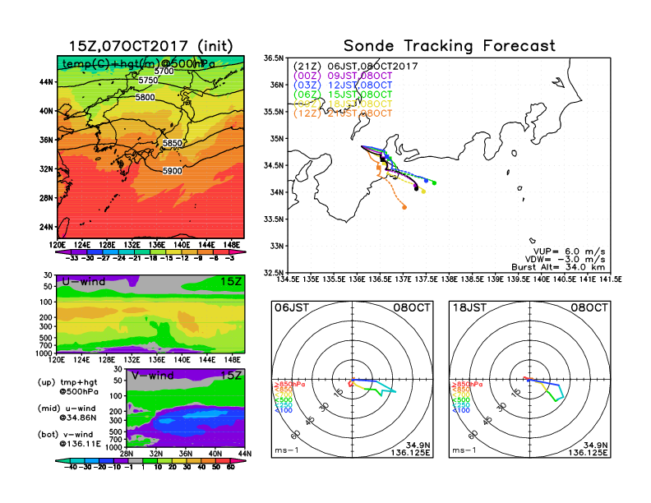Click the temperature color bar under the 500hPa map
The height and width of the screenshot is (503, 651).
[151, 252]
